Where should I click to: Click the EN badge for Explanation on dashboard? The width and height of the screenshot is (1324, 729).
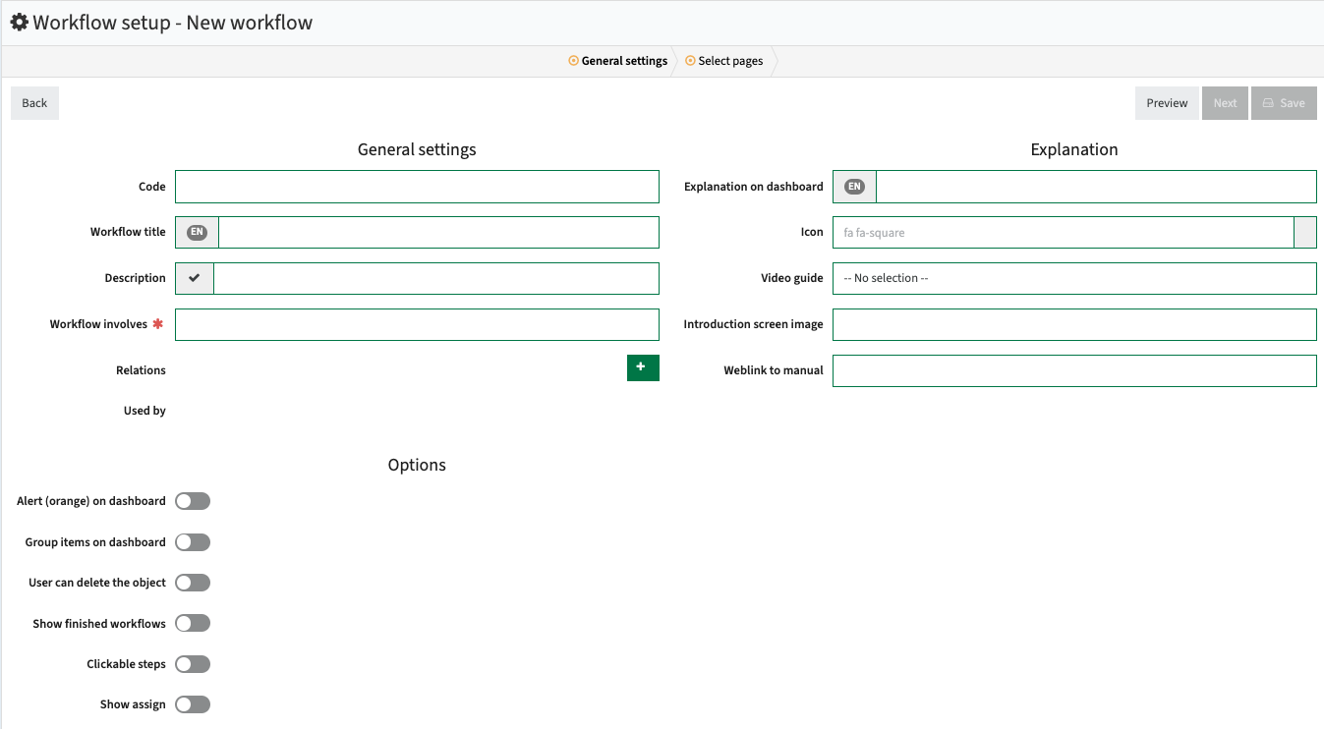854,187
